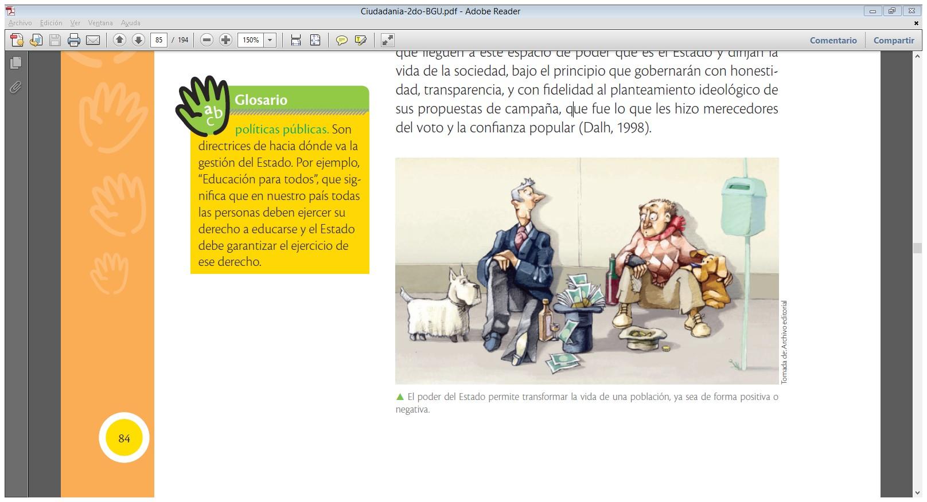Open the Archivo menu
Image resolution: width=927 pixels, height=502 pixels.
[20, 23]
